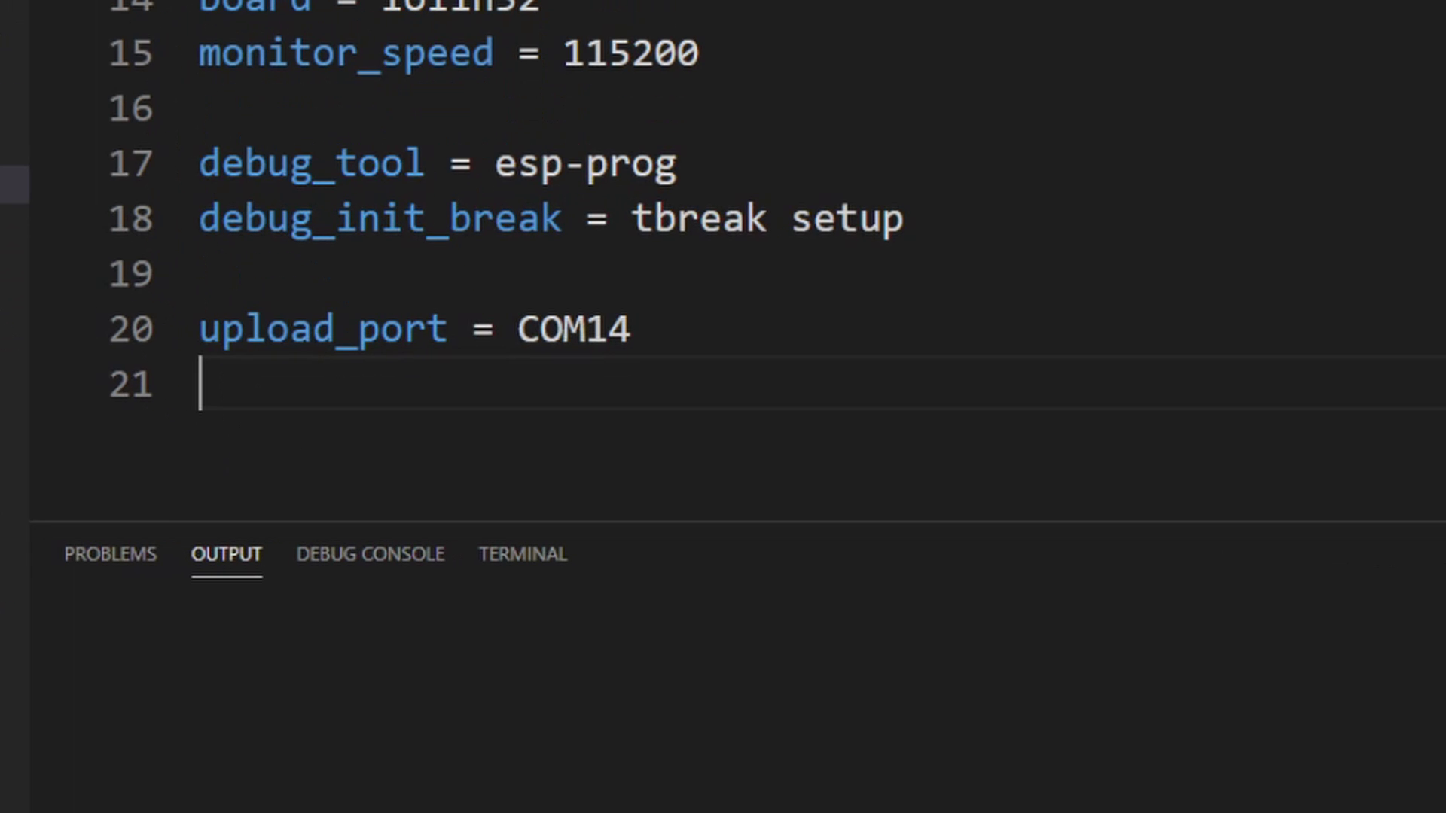Select the OUTPUT tab
The image size is (1446, 813).
(227, 554)
